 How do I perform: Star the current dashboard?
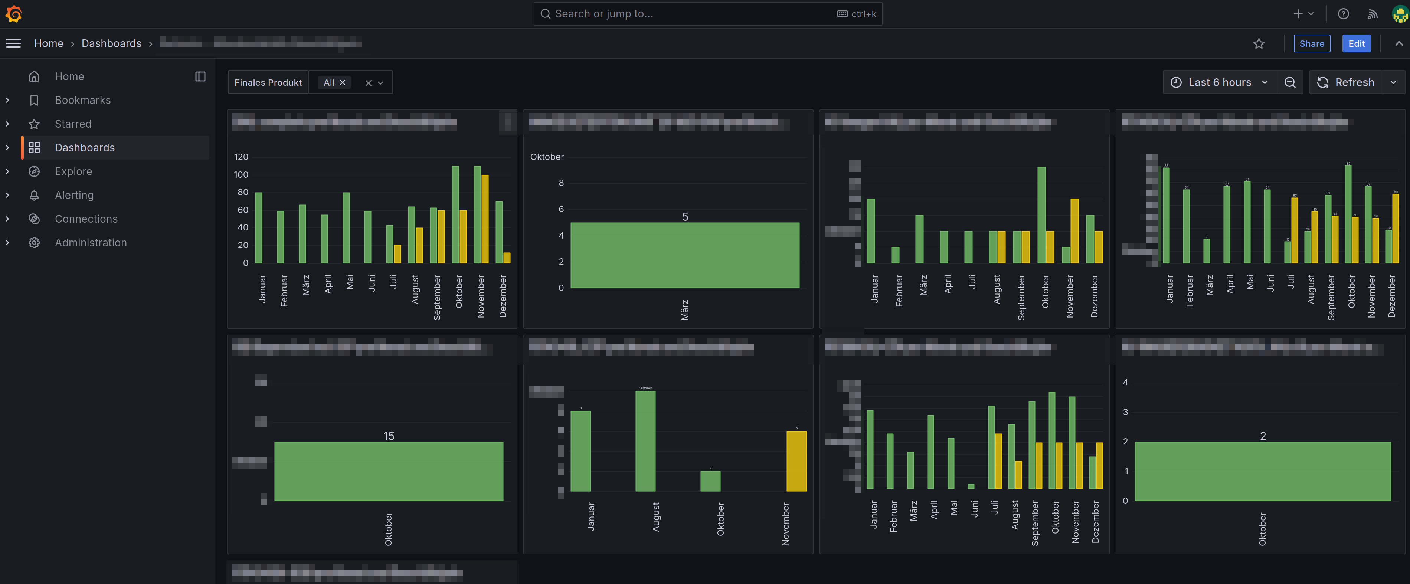point(1259,43)
